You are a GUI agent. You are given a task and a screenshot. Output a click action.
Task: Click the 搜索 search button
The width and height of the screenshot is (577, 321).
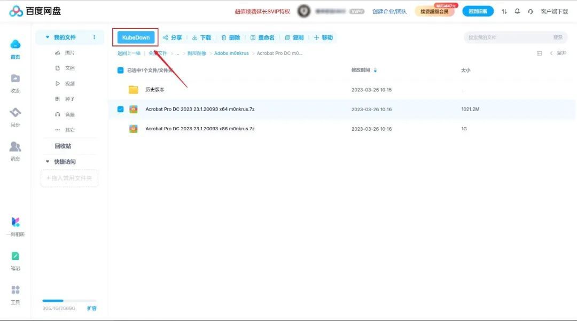558,37
